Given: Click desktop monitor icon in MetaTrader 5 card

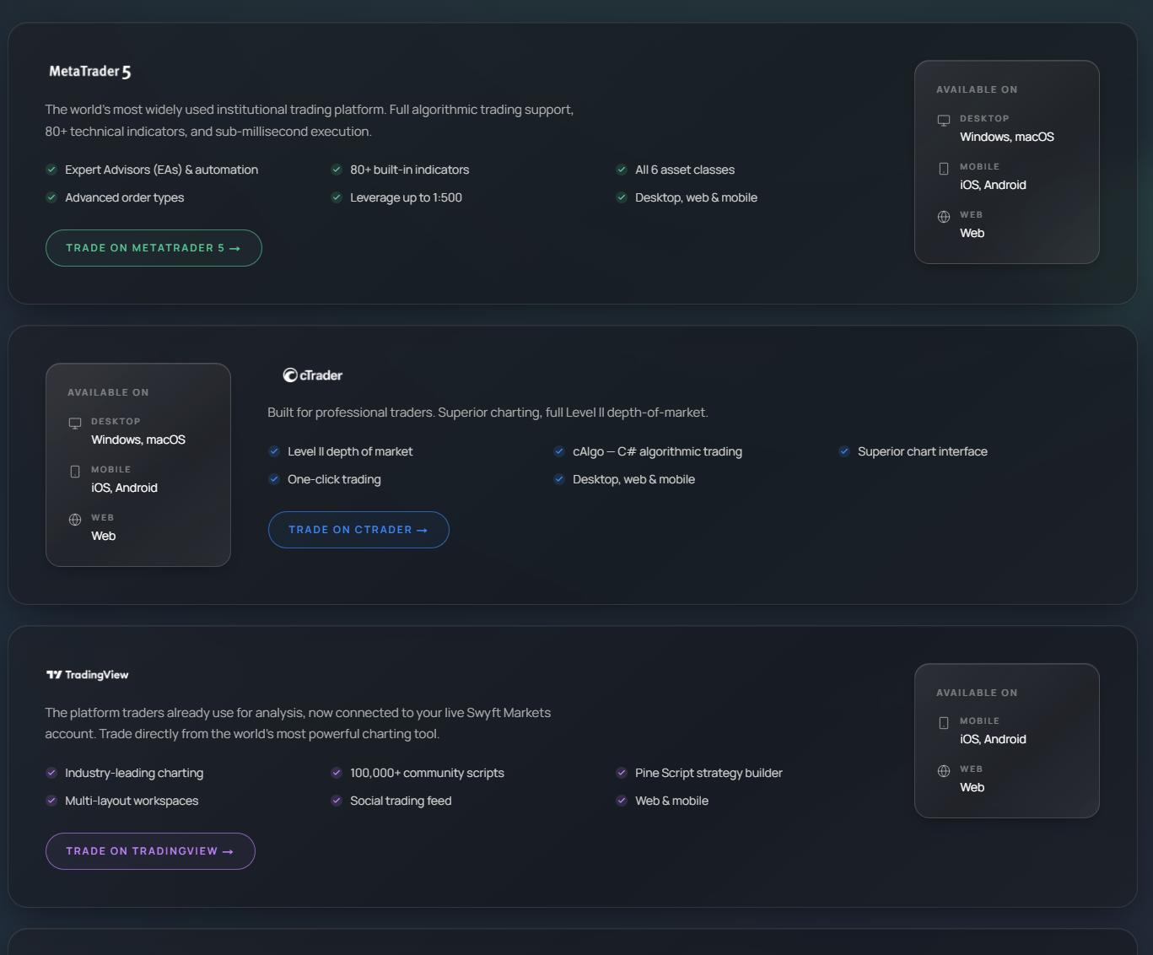Looking at the screenshot, I should pyautogui.click(x=944, y=121).
